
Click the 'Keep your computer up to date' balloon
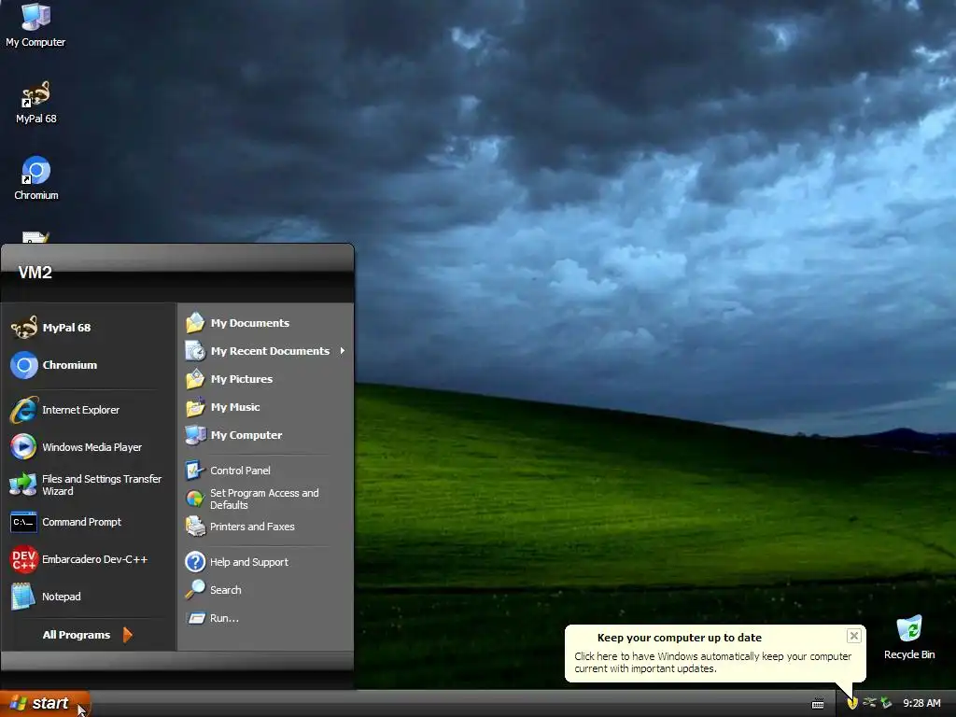[x=714, y=653]
